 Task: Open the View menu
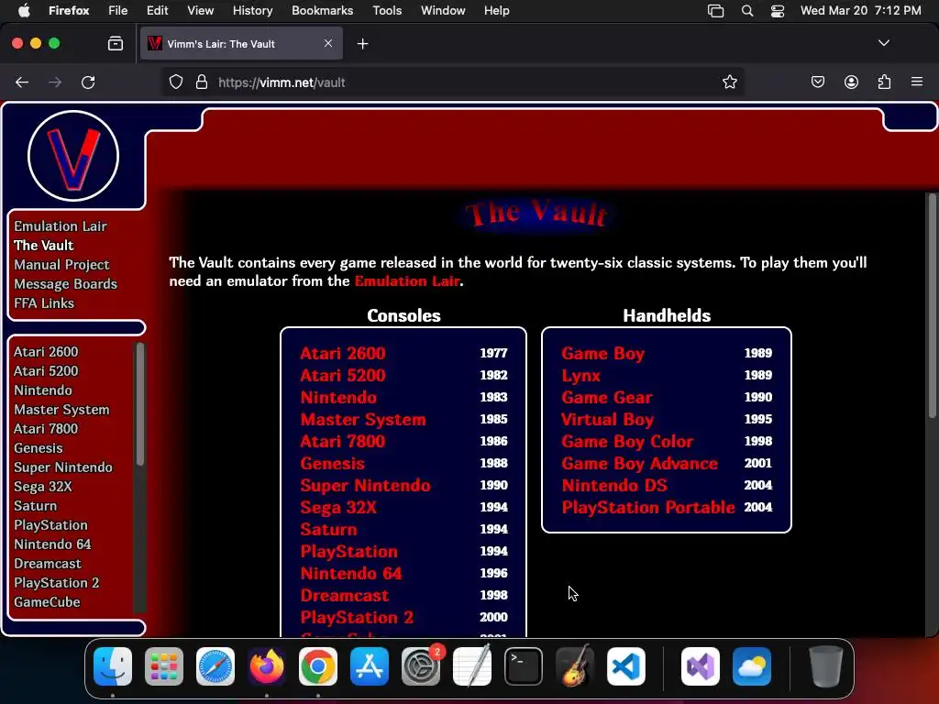coord(200,11)
